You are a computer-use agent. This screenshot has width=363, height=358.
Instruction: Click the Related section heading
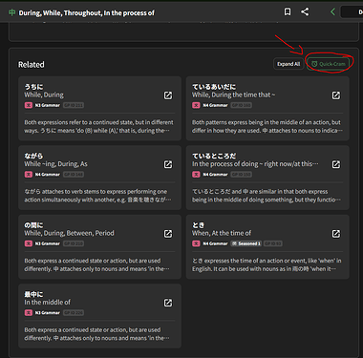pyautogui.click(x=32, y=65)
